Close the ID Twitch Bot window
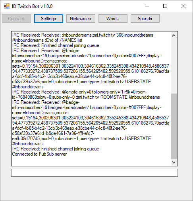193x201 pixels. coord(183,6)
